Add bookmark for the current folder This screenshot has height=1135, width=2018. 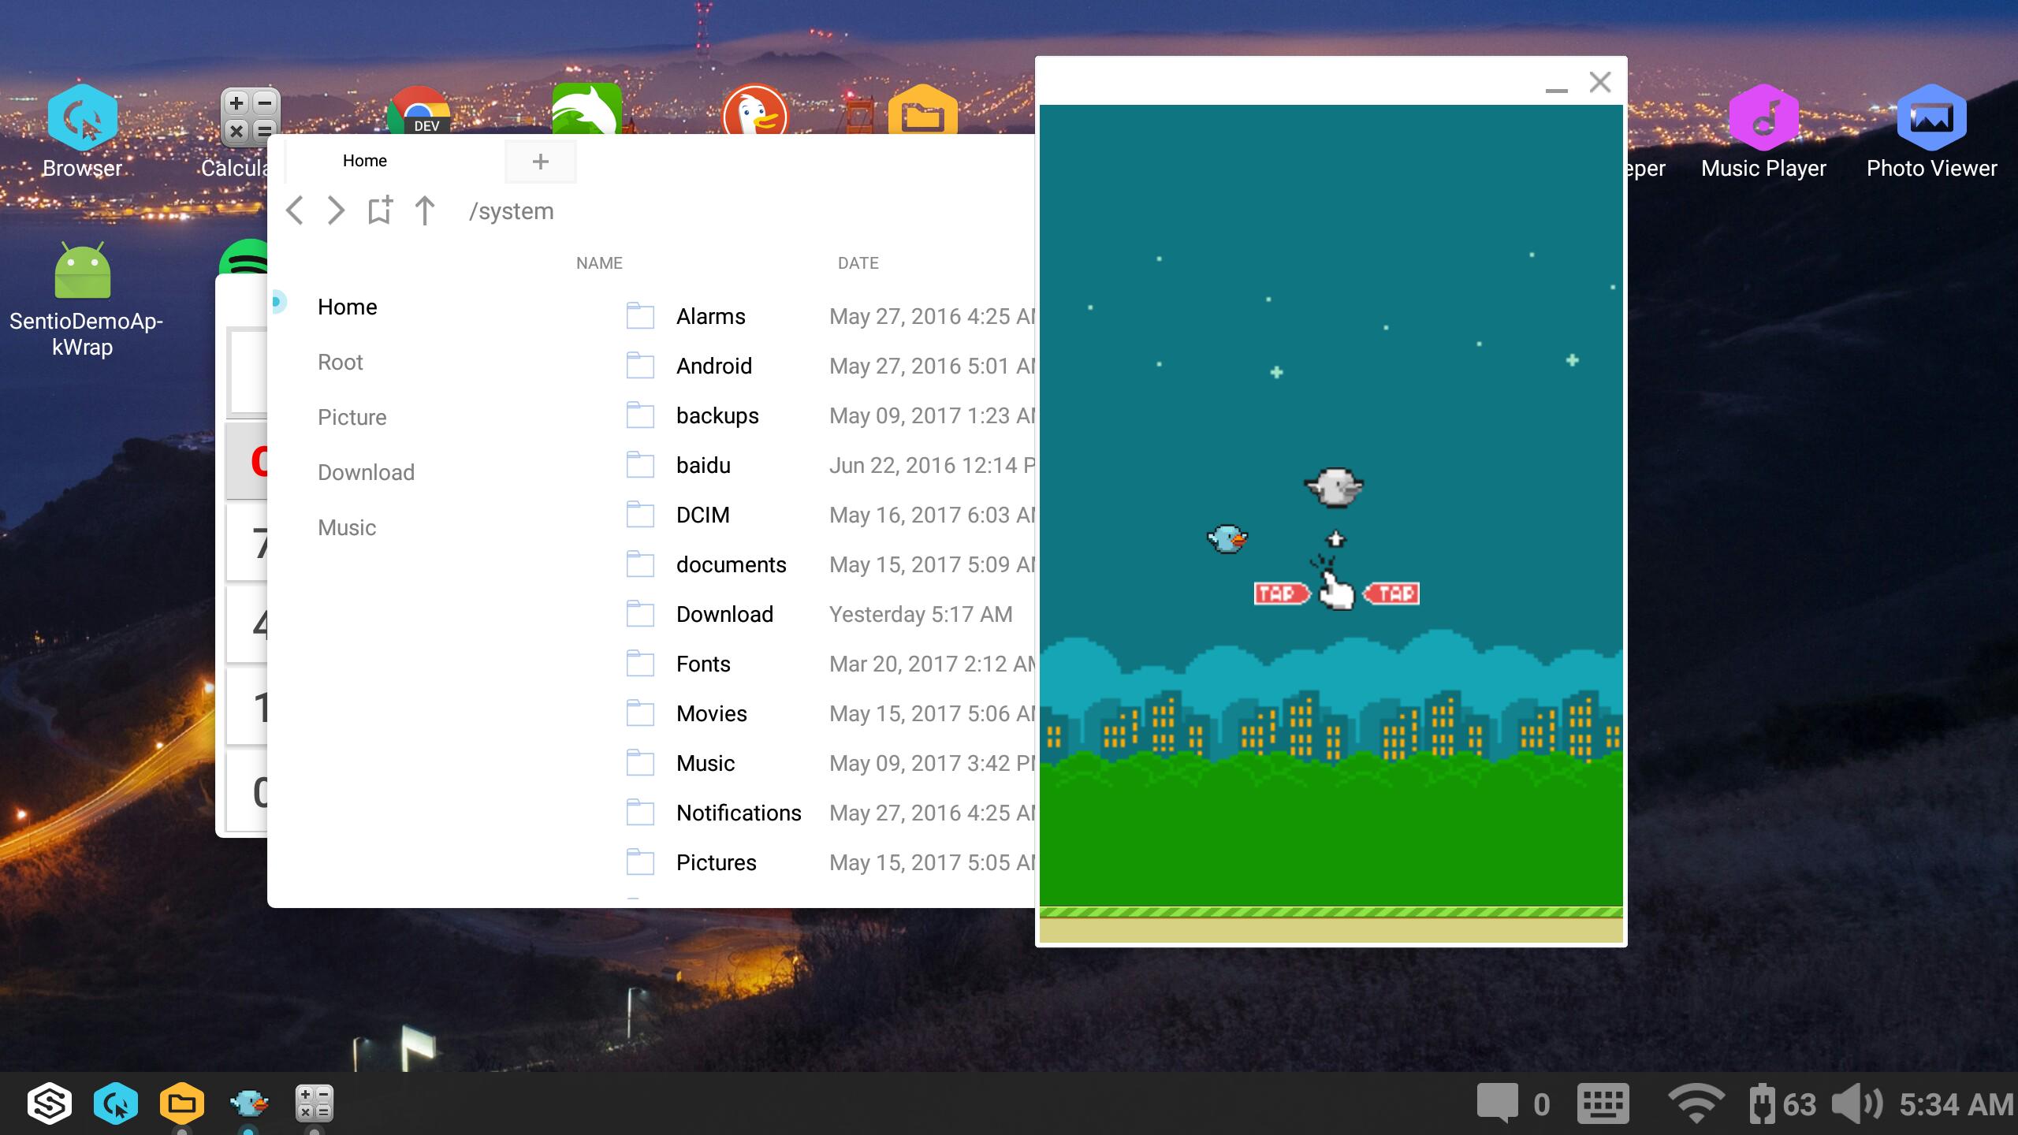point(380,210)
